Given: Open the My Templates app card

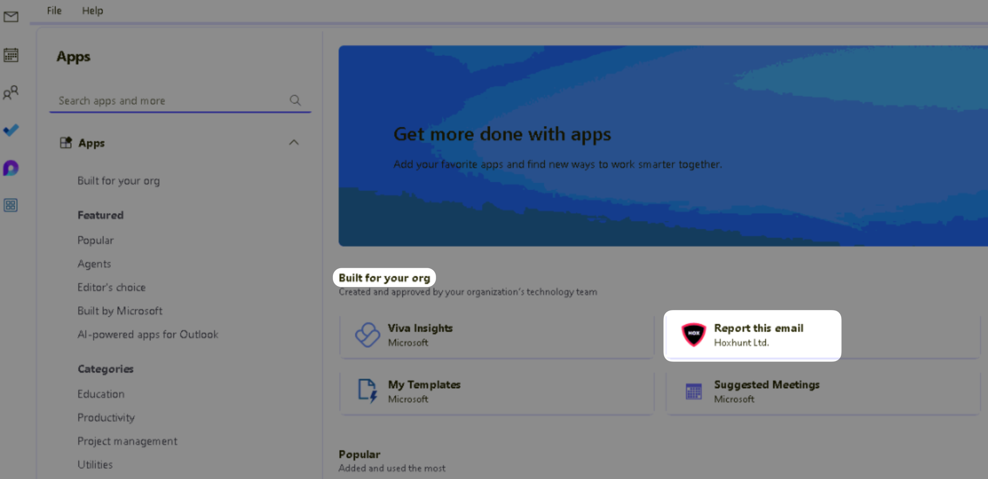Looking at the screenshot, I should 496,391.
